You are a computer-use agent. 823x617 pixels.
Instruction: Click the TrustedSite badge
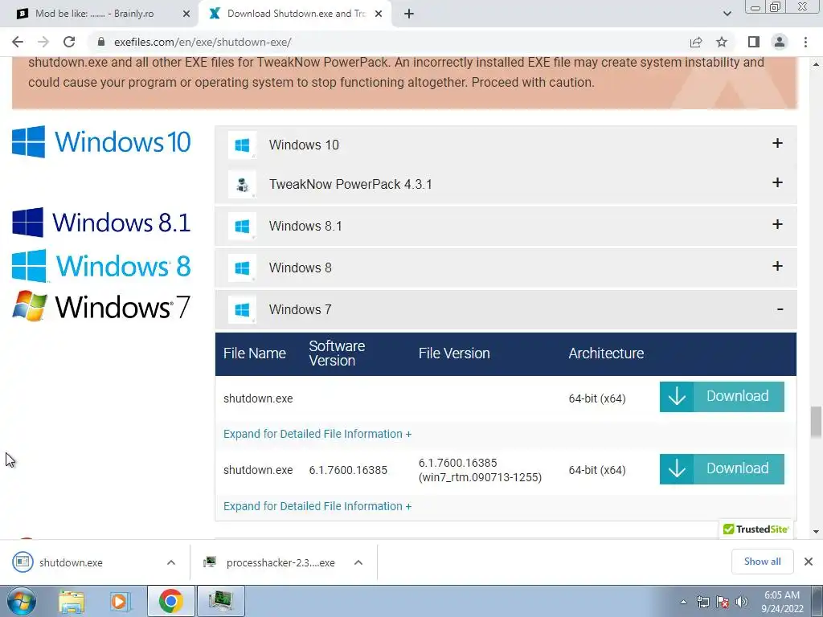coord(755,529)
